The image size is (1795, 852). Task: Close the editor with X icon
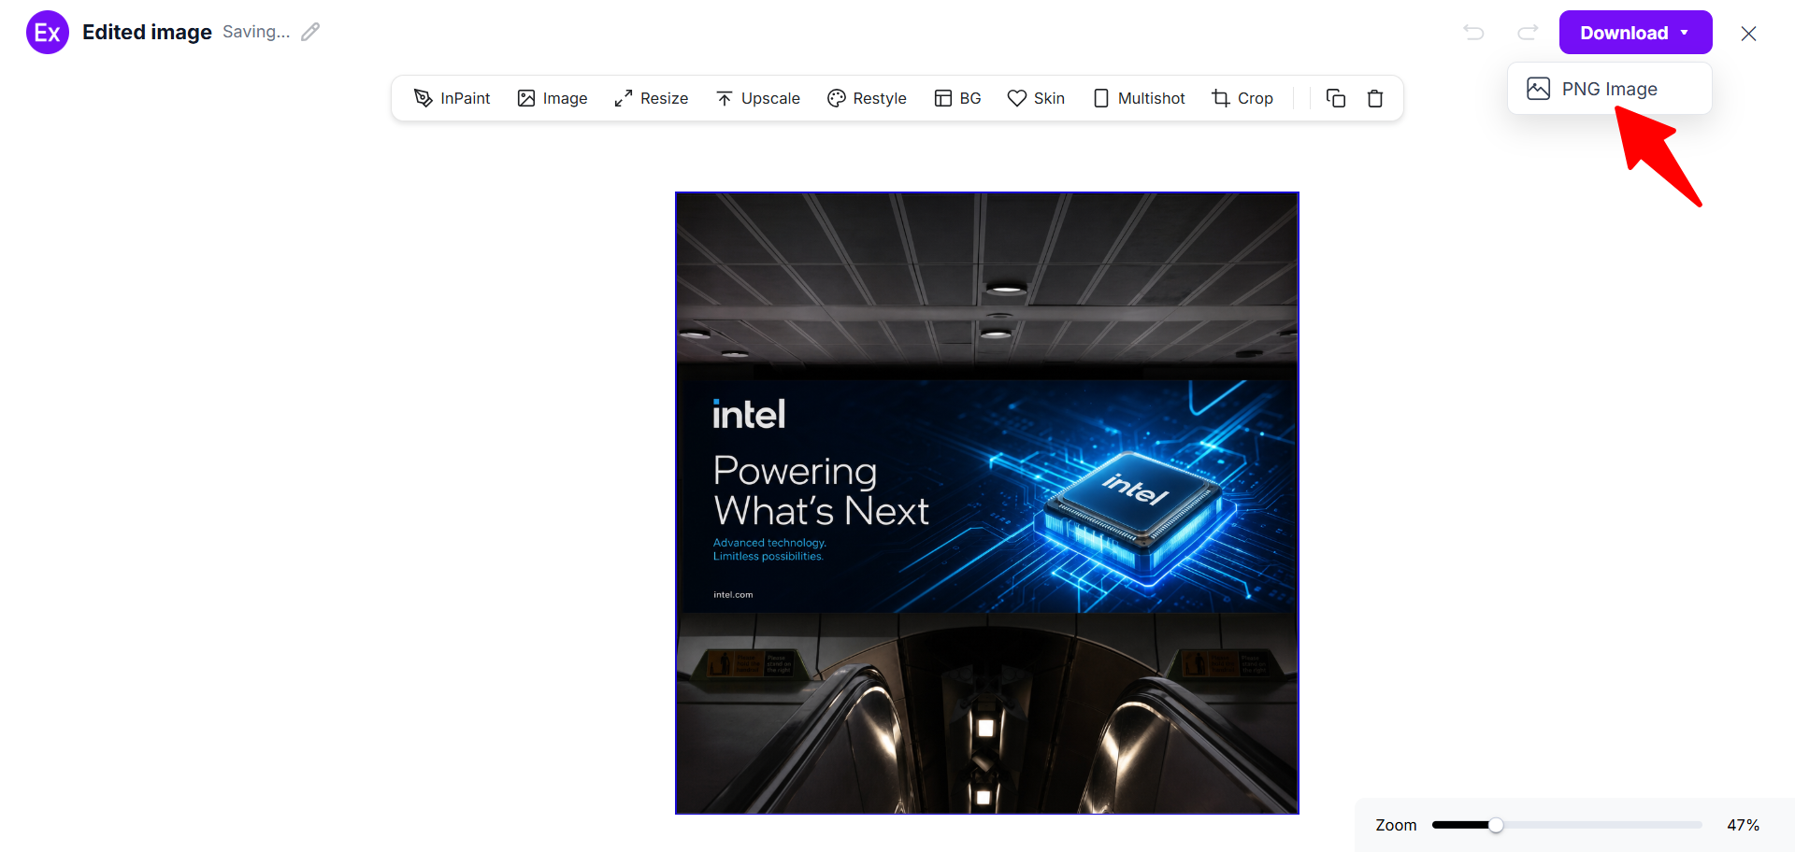click(x=1748, y=34)
